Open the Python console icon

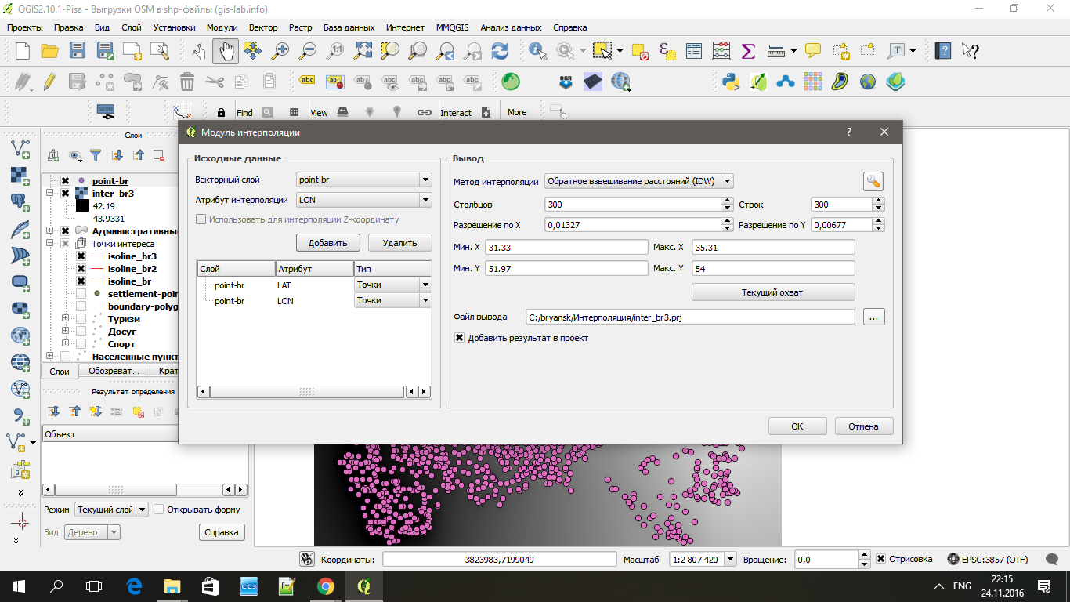coord(732,82)
